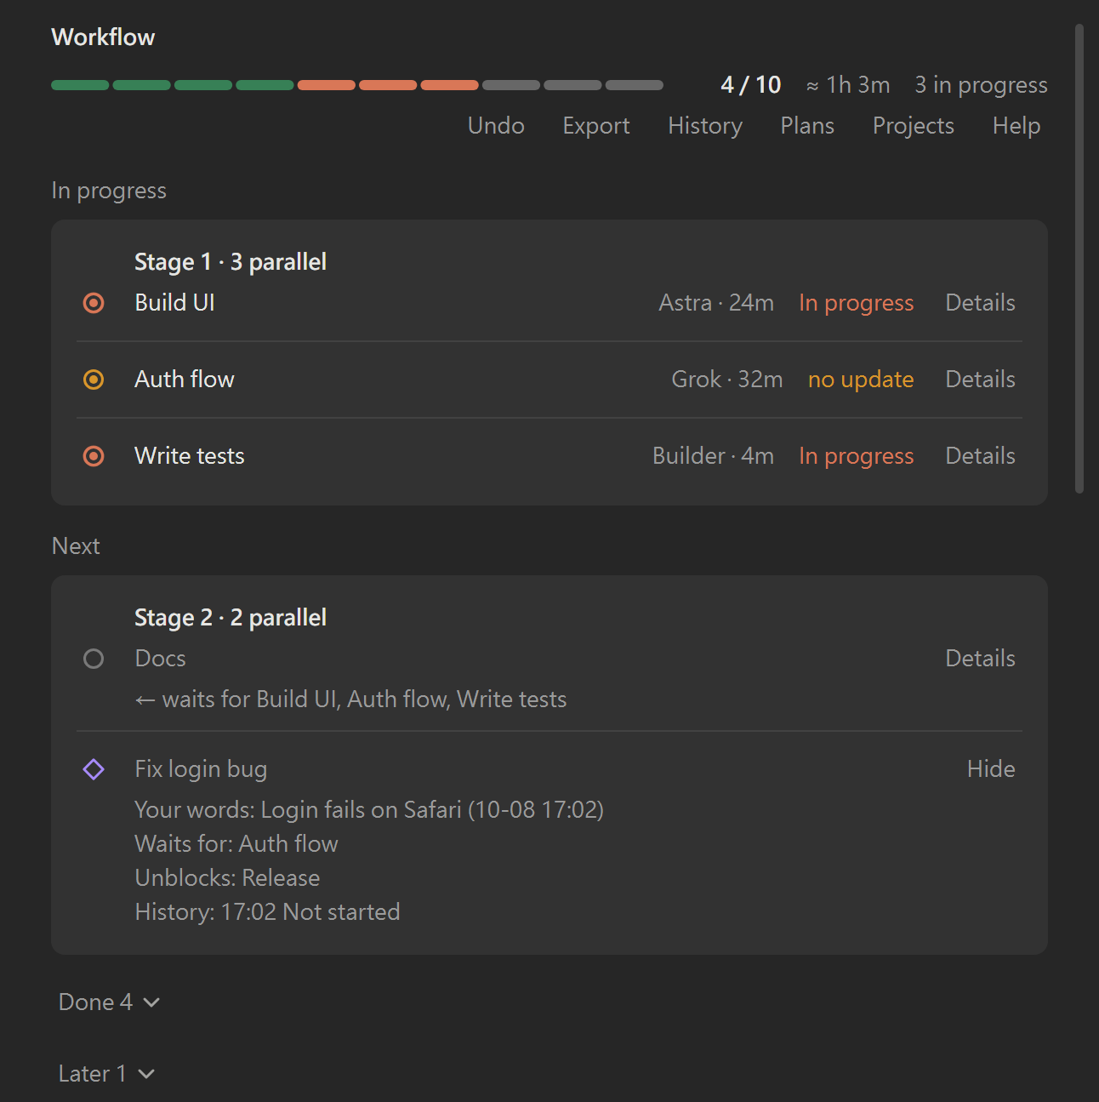Expand the Later 1 section
Screen dimensions: 1099x1102
[106, 1074]
